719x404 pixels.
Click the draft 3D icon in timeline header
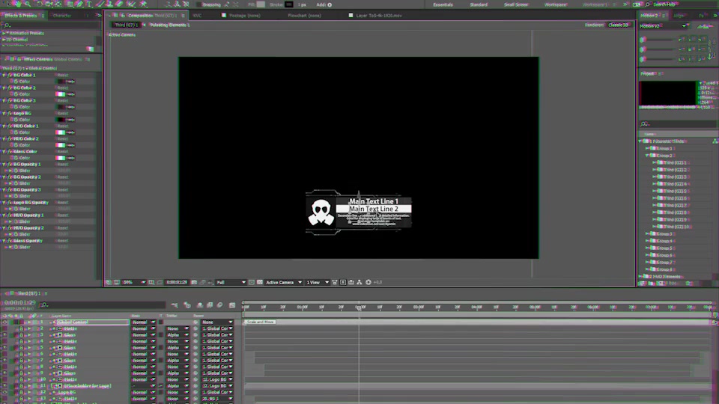point(187,305)
